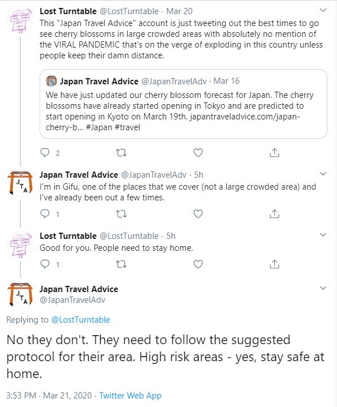Open the @LostTurntable mention in Replying to
The width and height of the screenshot is (337, 407).
point(81,320)
